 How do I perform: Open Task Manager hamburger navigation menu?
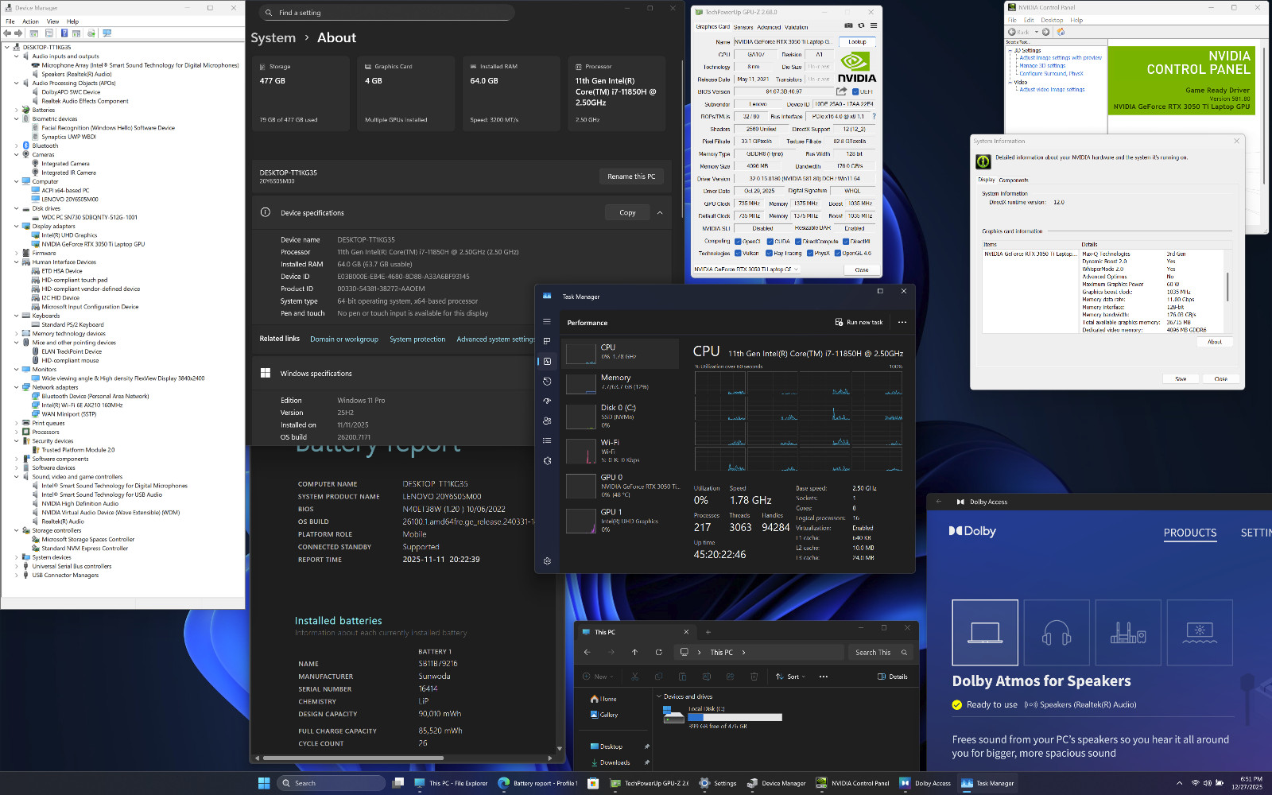(x=547, y=322)
